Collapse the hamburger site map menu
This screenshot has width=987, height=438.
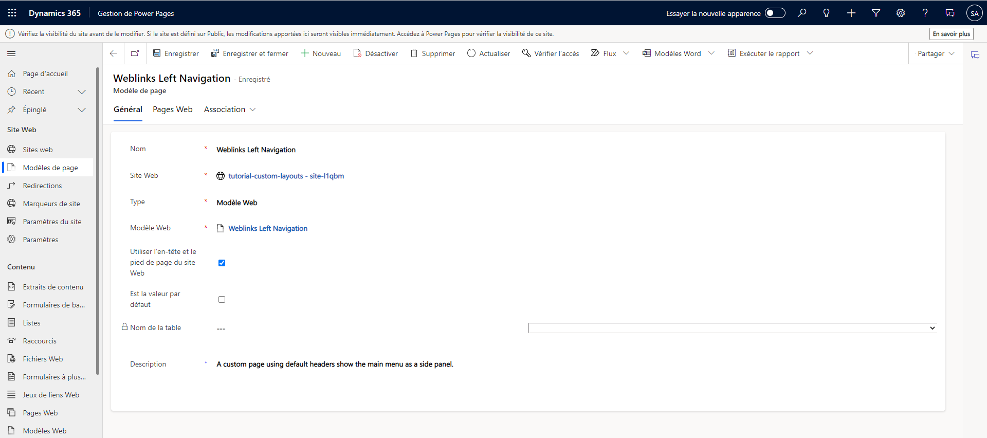pyautogui.click(x=11, y=53)
